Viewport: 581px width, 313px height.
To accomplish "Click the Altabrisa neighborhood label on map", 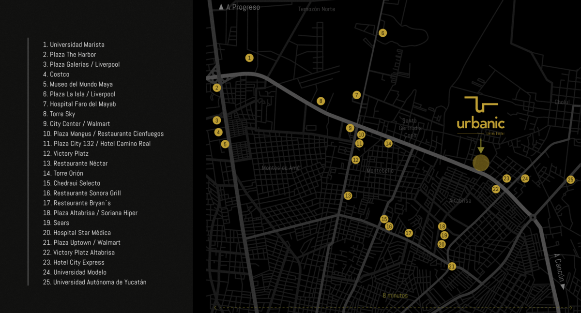I will click(460, 201).
